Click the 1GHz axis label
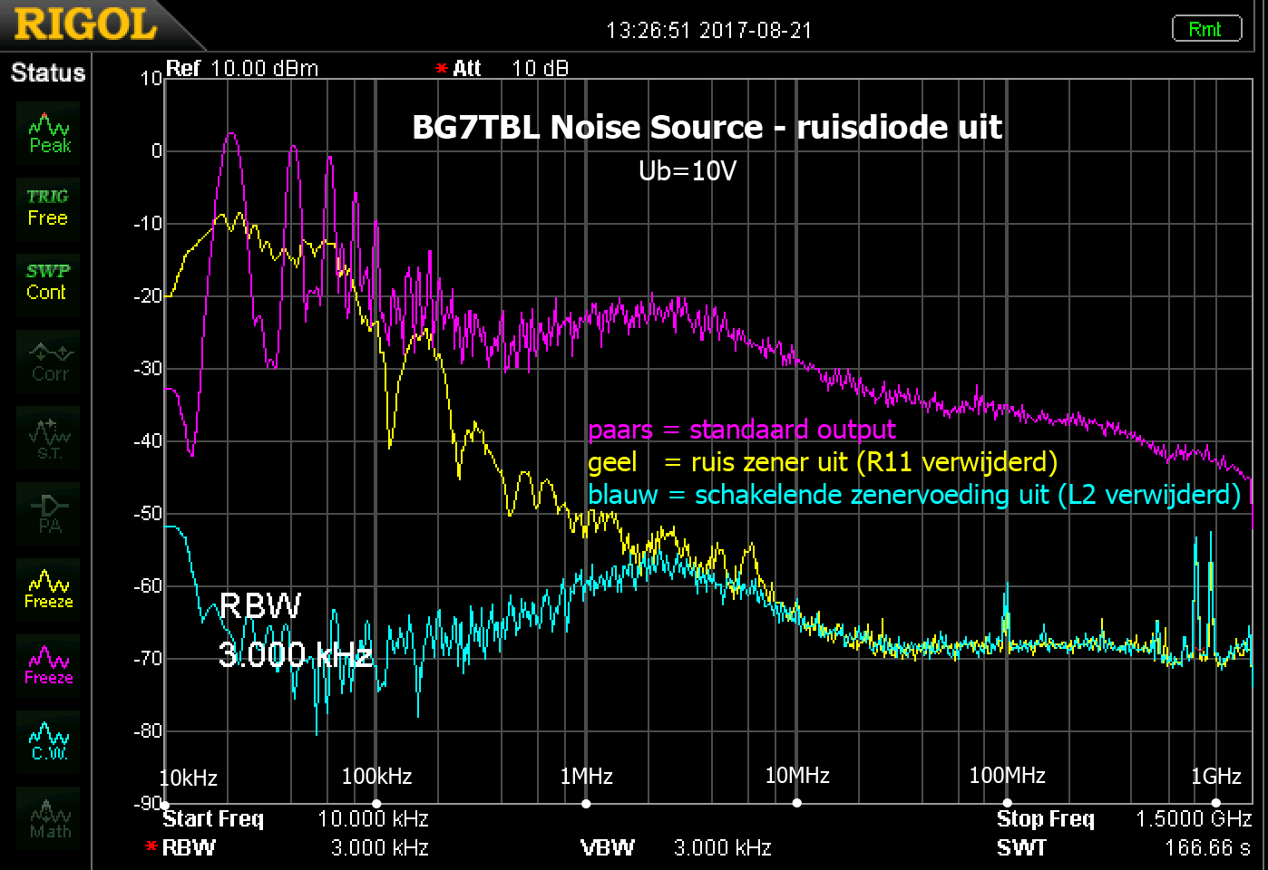This screenshot has height=870, width=1268. click(x=1215, y=777)
